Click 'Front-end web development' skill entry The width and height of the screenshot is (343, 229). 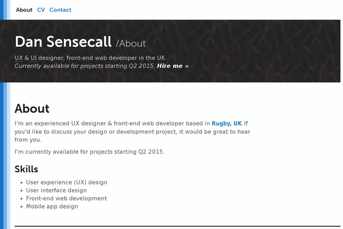click(66, 199)
